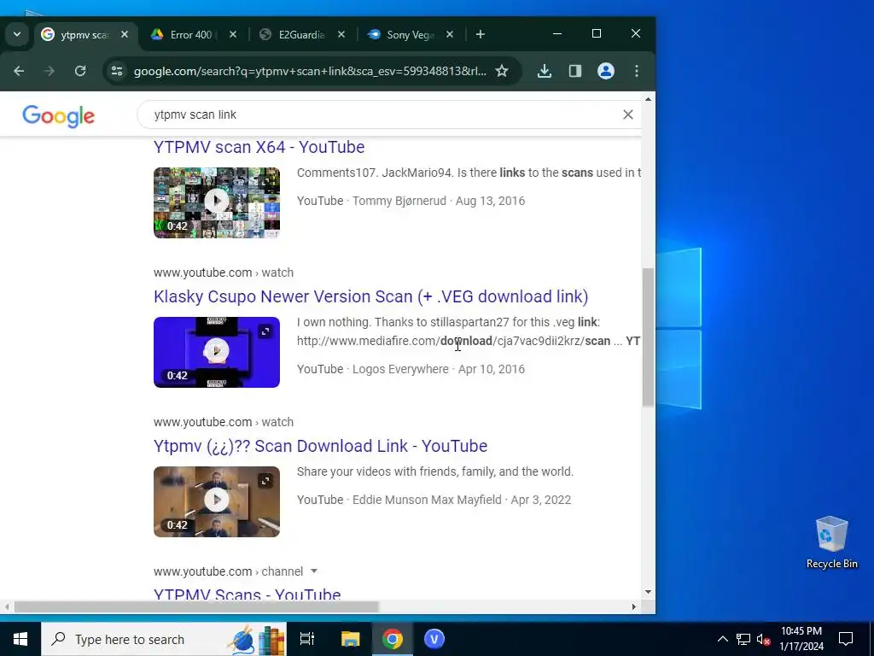874x656 pixels.
Task: Click the Chrome taskbar icon
Action: pos(393,639)
